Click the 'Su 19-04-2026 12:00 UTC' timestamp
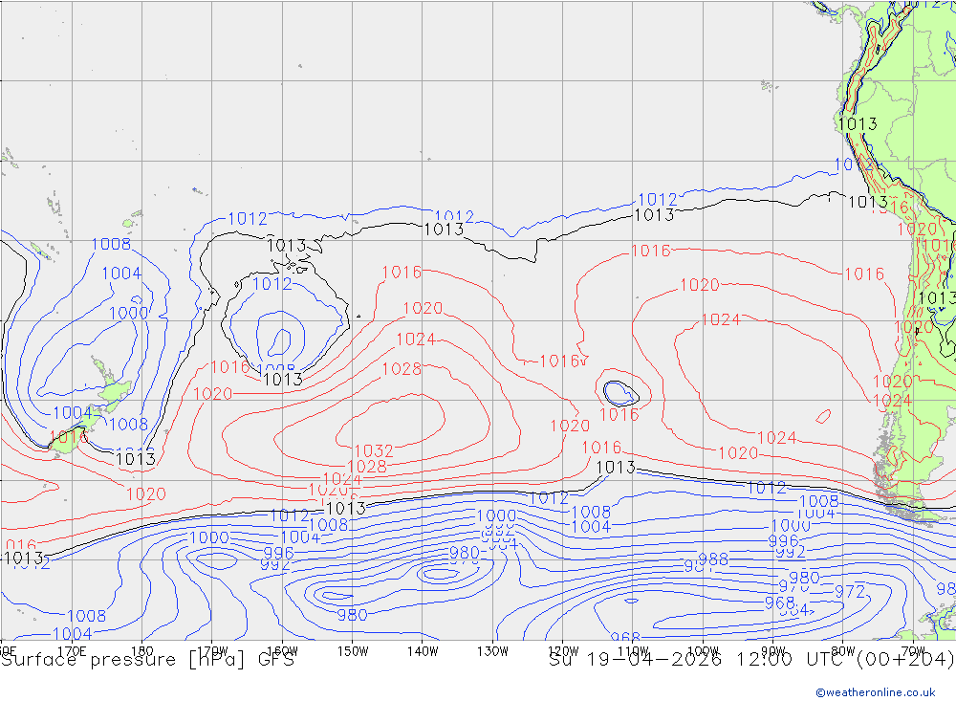The width and height of the screenshot is (956, 701). [x=700, y=660]
